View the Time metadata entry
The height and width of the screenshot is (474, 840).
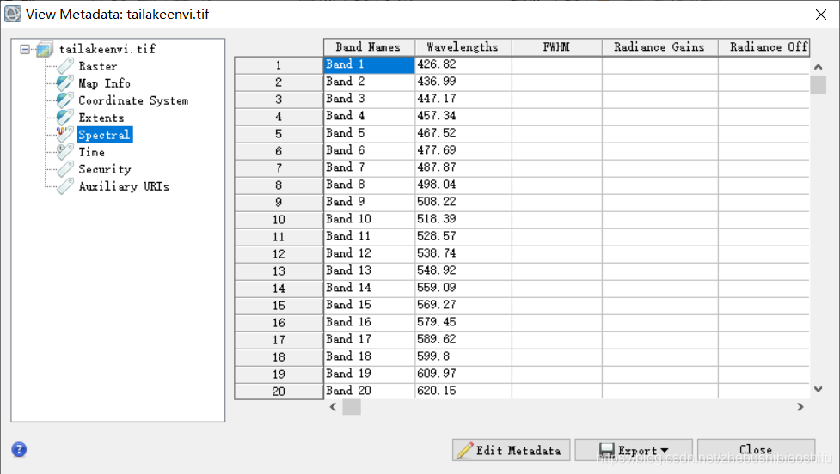92,152
